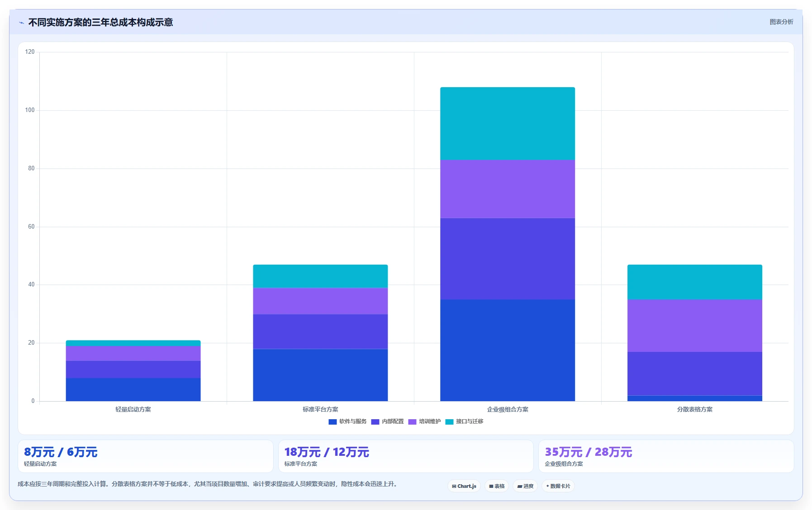Image resolution: width=812 pixels, height=510 pixels.
Task: Click the 60 y-axis tick label
Action: click(x=31, y=227)
